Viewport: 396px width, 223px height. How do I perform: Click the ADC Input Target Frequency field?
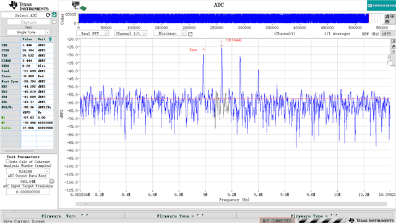[28, 191]
